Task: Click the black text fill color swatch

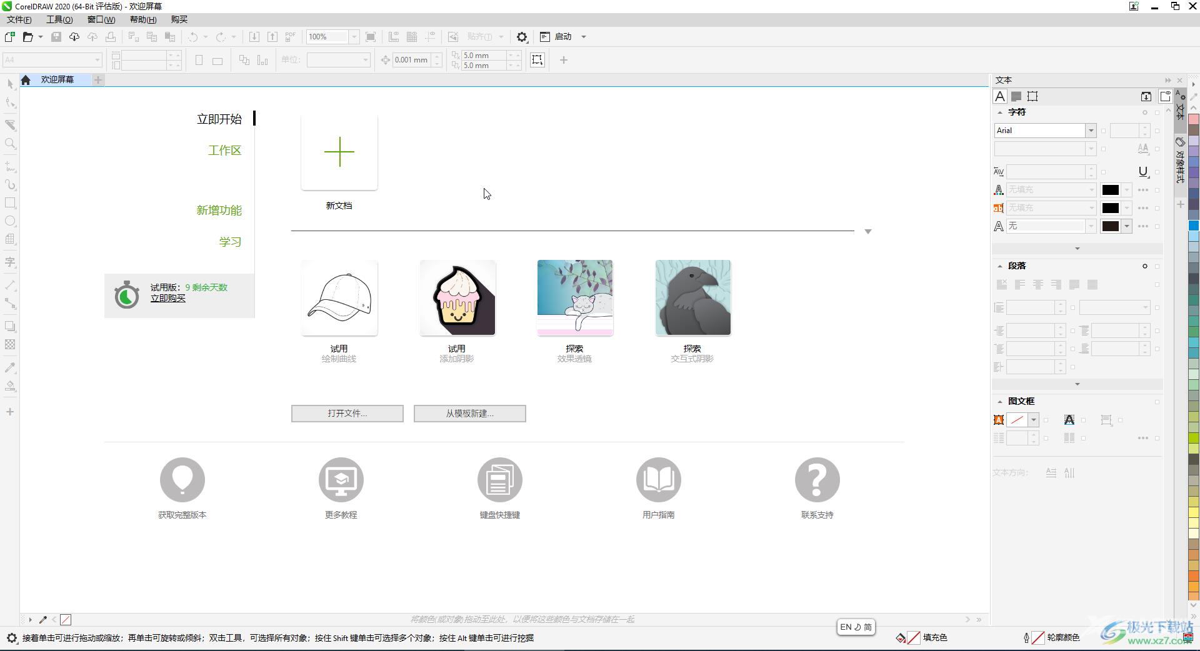Action: coord(1110,190)
